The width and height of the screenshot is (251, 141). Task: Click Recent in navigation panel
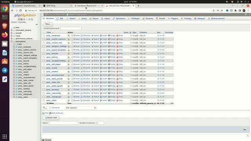coord(14,22)
